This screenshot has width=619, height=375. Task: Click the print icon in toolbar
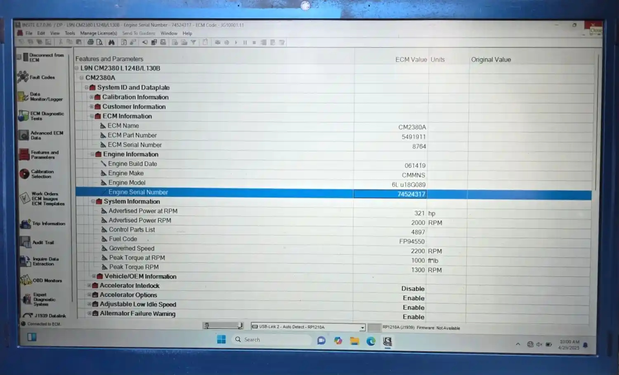[90, 42]
